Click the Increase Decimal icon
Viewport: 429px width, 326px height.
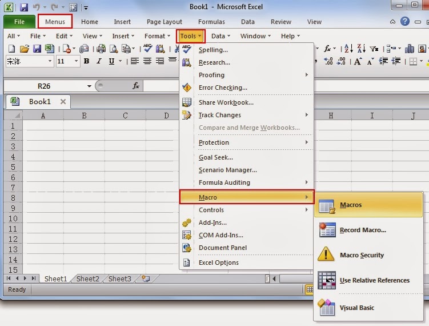tap(328, 61)
